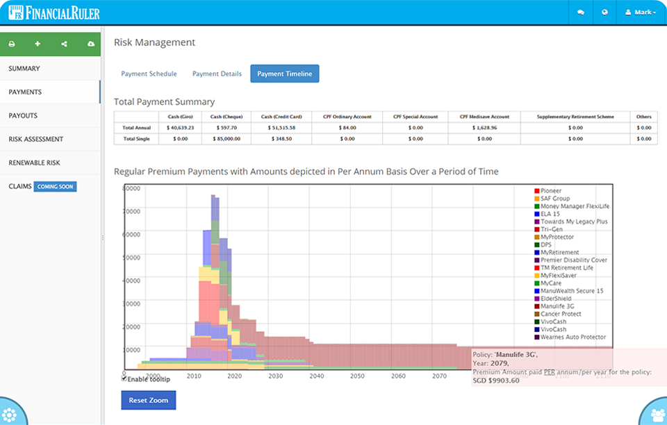Click the Cancer Protect legend label
The width and height of the screenshot is (667, 425).
tap(561, 314)
